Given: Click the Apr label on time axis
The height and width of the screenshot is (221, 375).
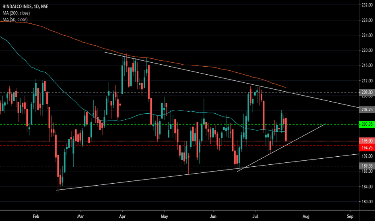Looking at the screenshot, I should [122, 216].
